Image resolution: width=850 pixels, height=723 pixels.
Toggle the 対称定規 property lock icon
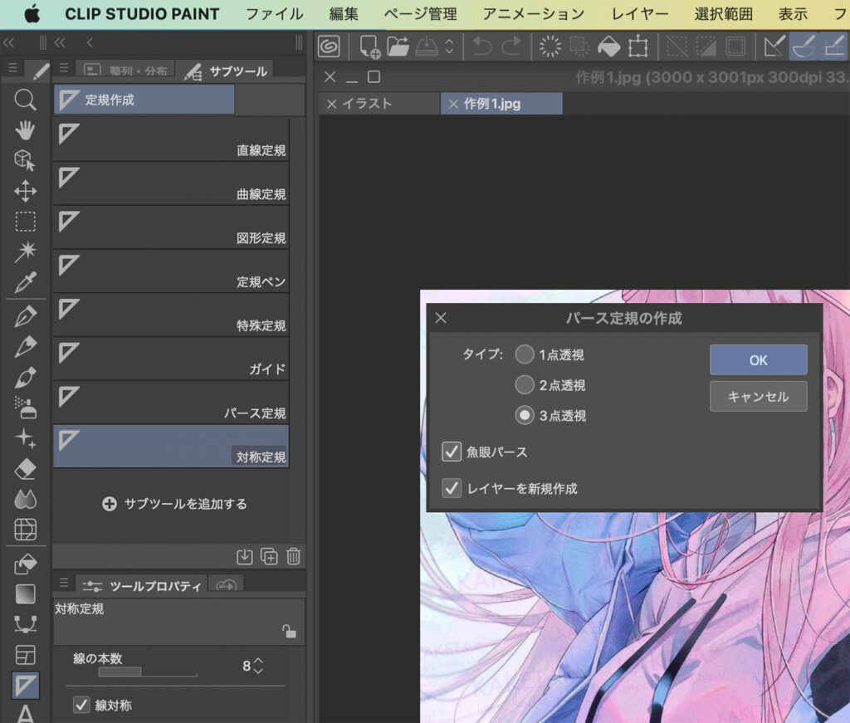pos(289,631)
